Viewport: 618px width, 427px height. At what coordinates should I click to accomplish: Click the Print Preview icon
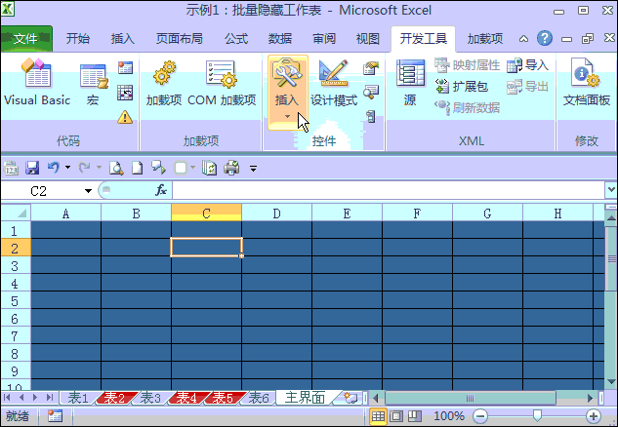[116, 168]
